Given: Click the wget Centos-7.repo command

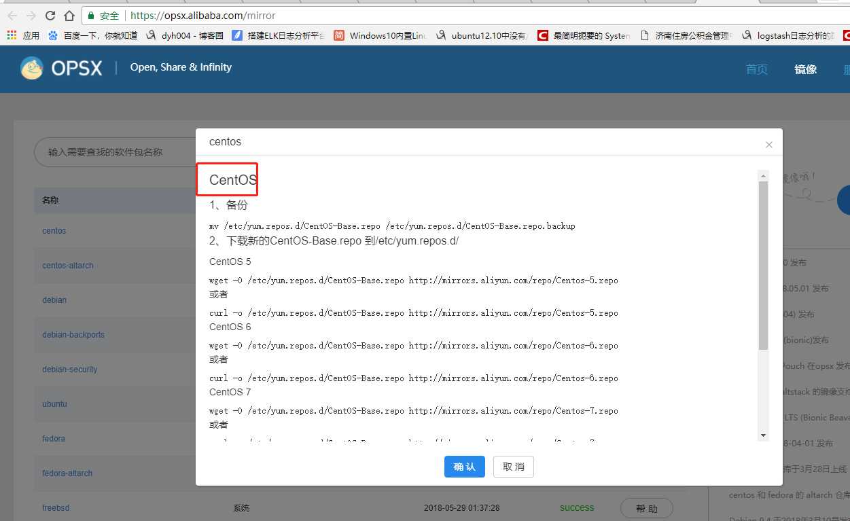Looking at the screenshot, I should pos(414,411).
